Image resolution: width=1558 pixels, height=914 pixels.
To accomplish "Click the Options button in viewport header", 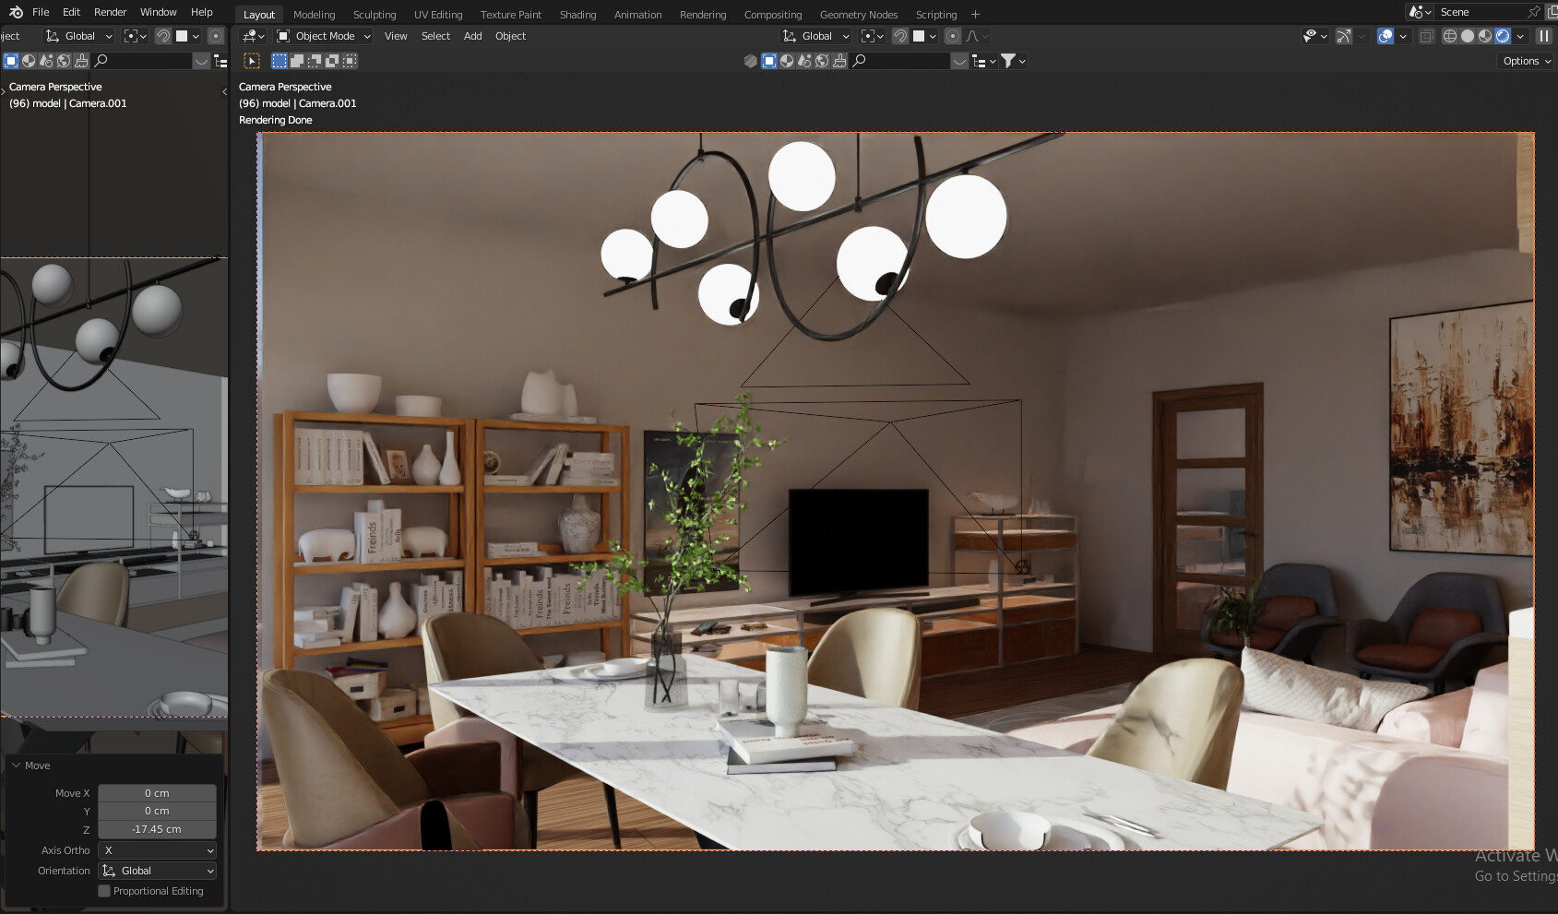I will [1524, 61].
